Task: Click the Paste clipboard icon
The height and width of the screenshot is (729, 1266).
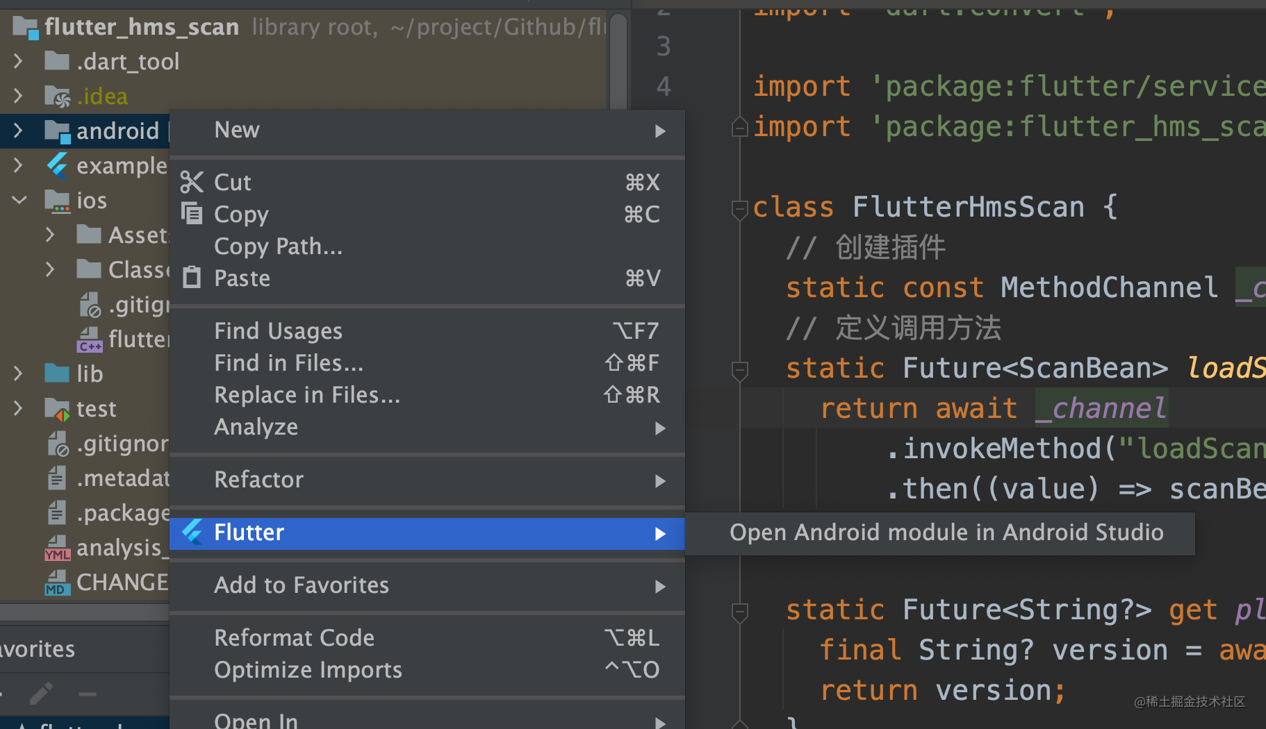Action: tap(192, 278)
